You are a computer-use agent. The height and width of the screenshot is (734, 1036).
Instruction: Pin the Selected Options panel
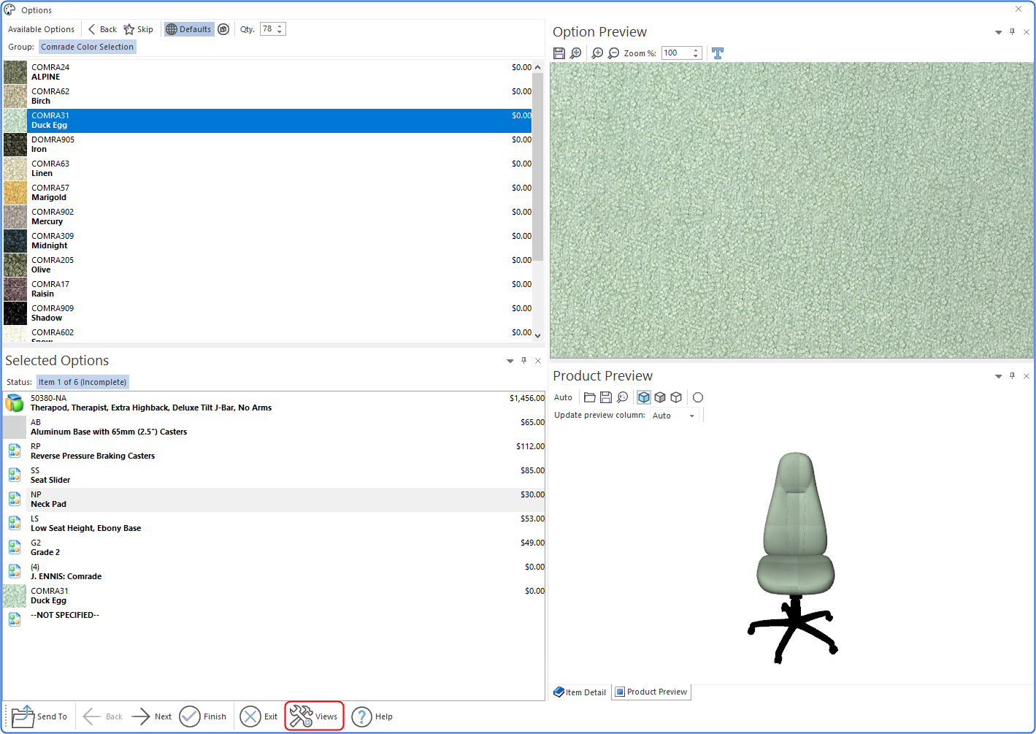pyautogui.click(x=523, y=361)
